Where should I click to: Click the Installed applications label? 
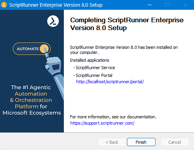pyautogui.click(x=89, y=60)
